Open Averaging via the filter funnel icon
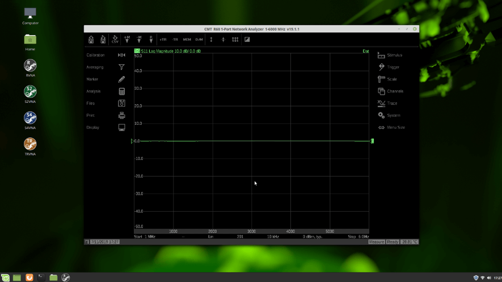 coord(121,67)
